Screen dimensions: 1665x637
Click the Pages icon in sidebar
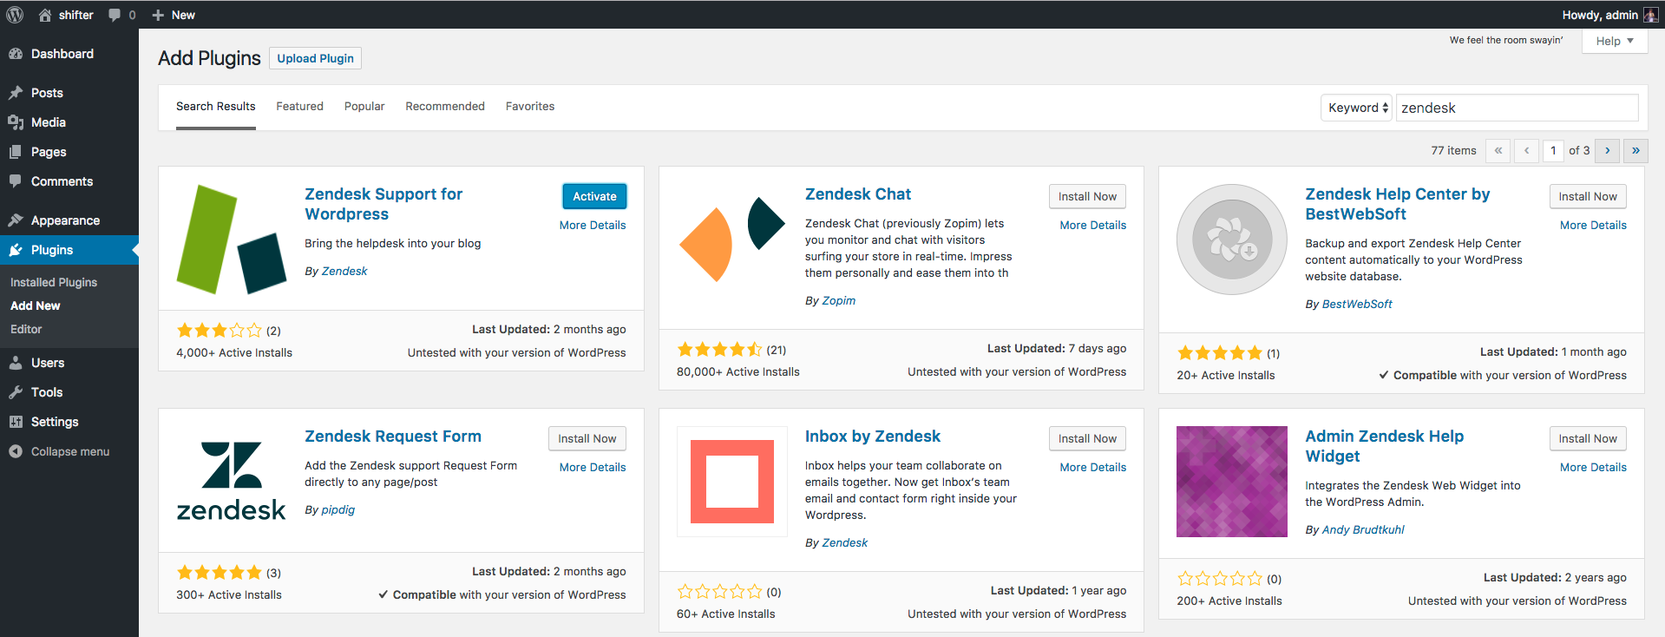tap(16, 152)
